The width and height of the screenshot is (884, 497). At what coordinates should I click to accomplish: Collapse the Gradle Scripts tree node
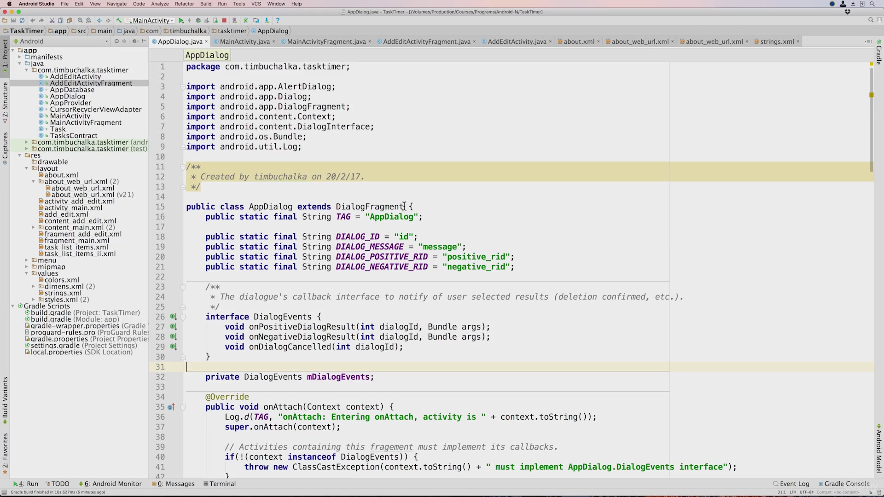13,306
